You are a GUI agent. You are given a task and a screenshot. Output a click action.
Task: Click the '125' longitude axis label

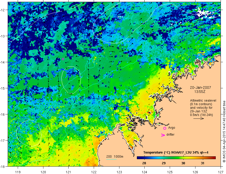point(170,172)
